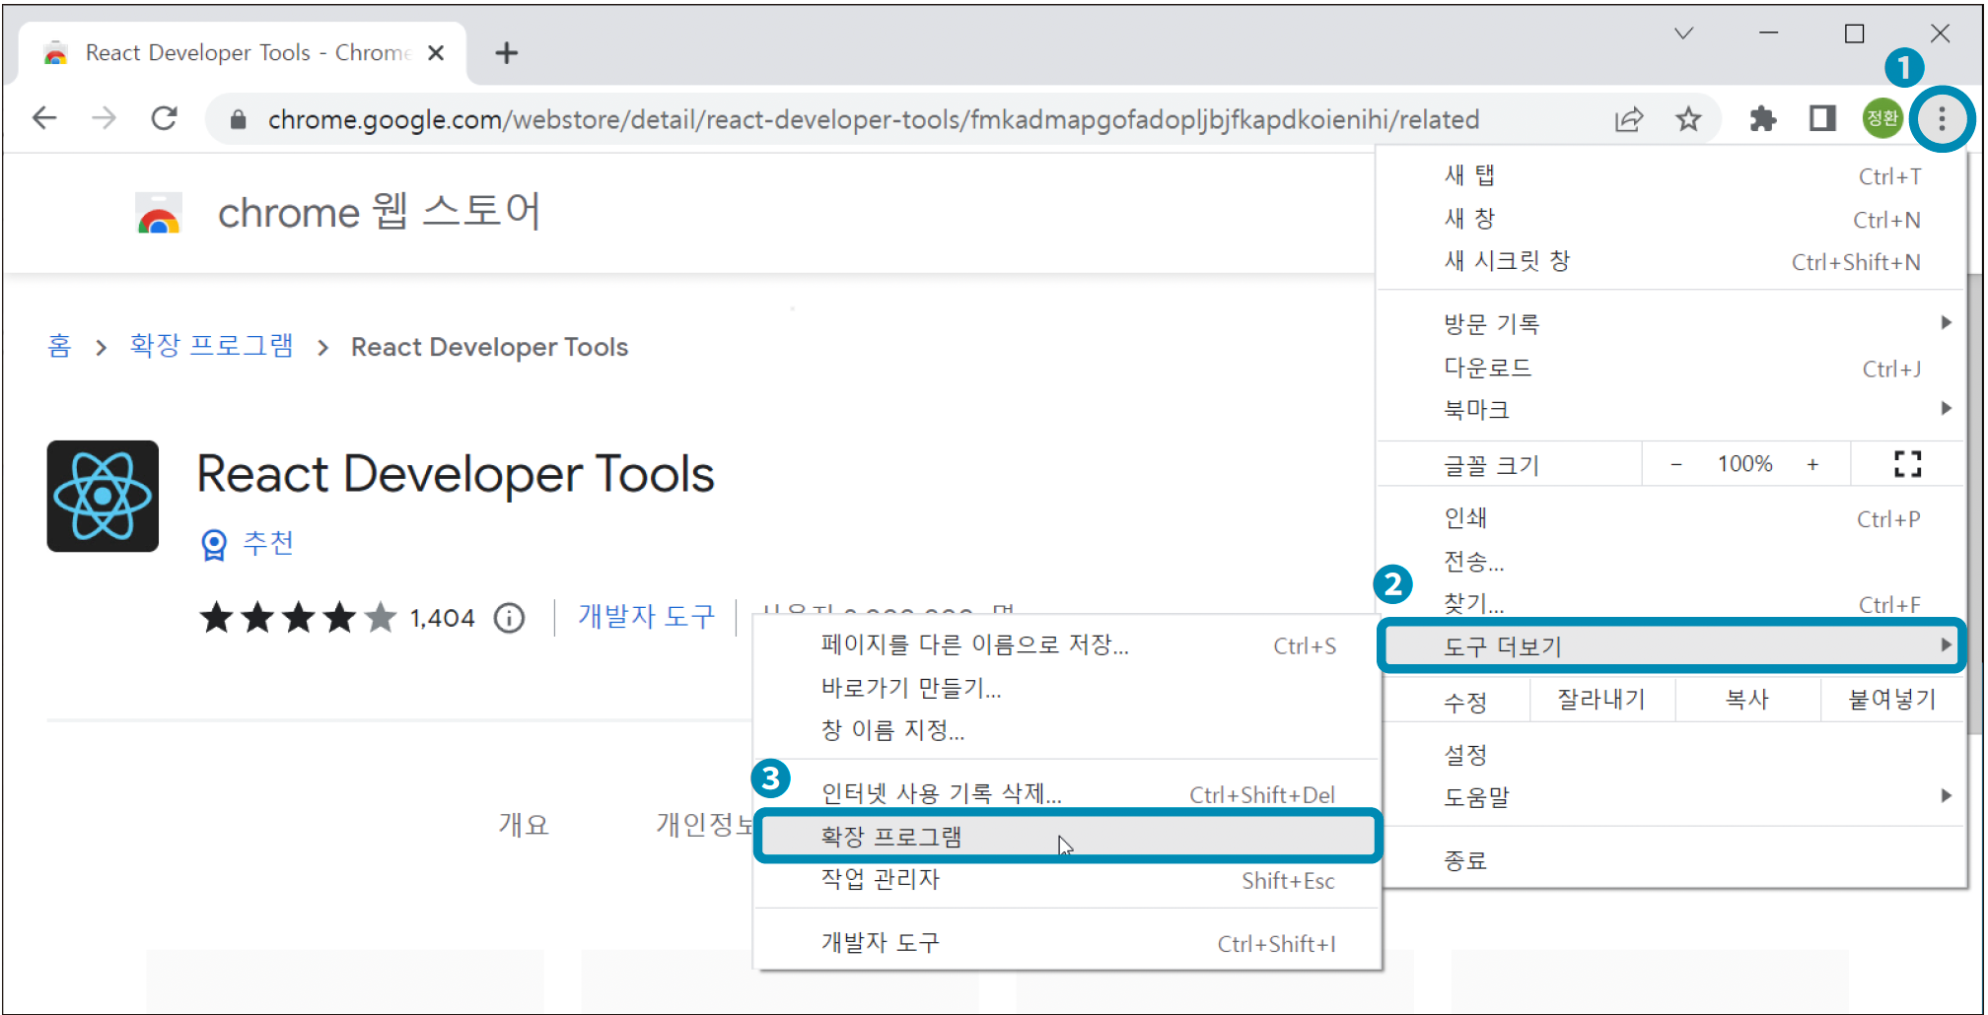Click the 추천 link

pyautogui.click(x=268, y=543)
